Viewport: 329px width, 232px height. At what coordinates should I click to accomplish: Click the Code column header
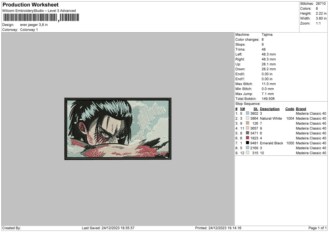click(x=290, y=109)
